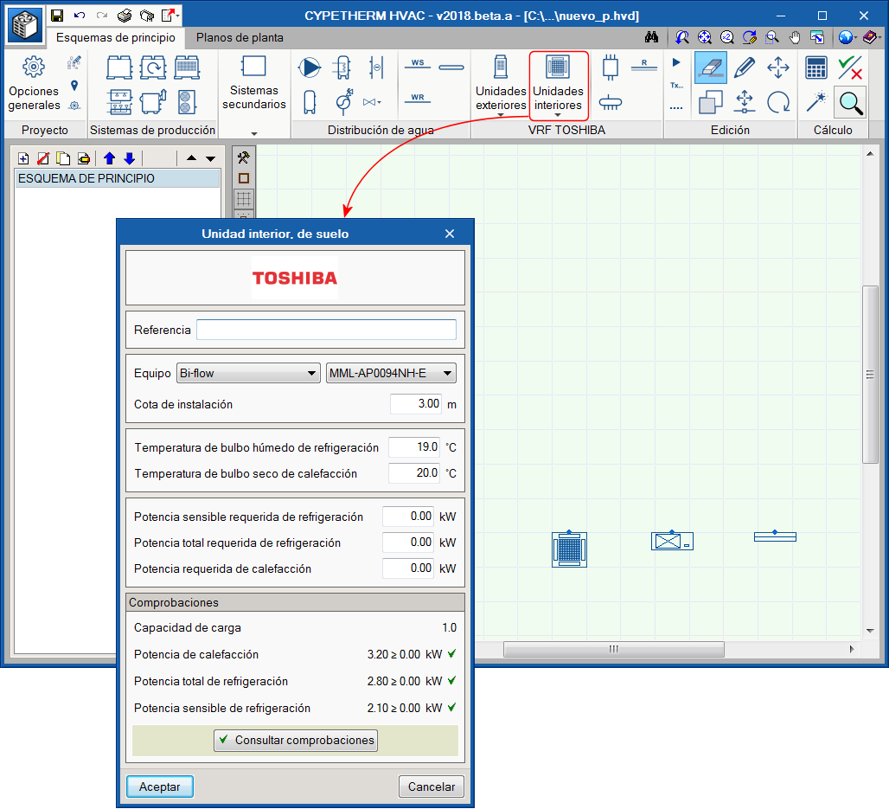Select the eraser tool in Edición
Screen dimensions: 889x809
click(x=711, y=67)
